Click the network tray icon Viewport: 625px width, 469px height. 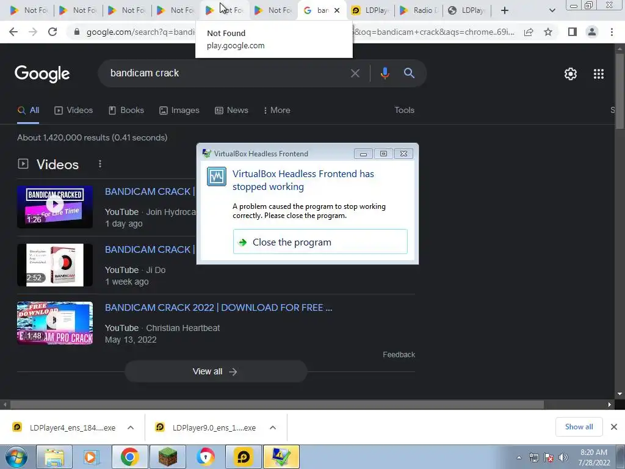pos(533,457)
